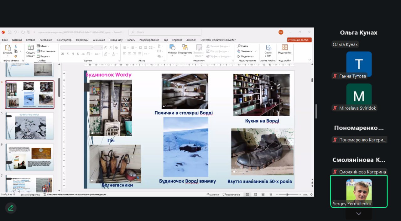Image resolution: width=401 pixels, height=221 pixels.
Task: Toggle the Comments (Примечания) pane
Action: (231, 194)
